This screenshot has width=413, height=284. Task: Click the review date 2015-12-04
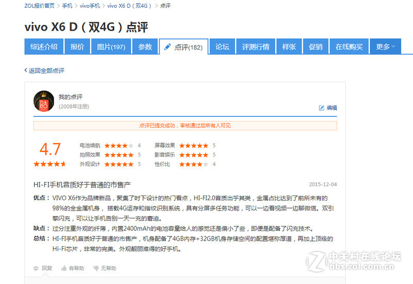pyautogui.click(x=323, y=184)
